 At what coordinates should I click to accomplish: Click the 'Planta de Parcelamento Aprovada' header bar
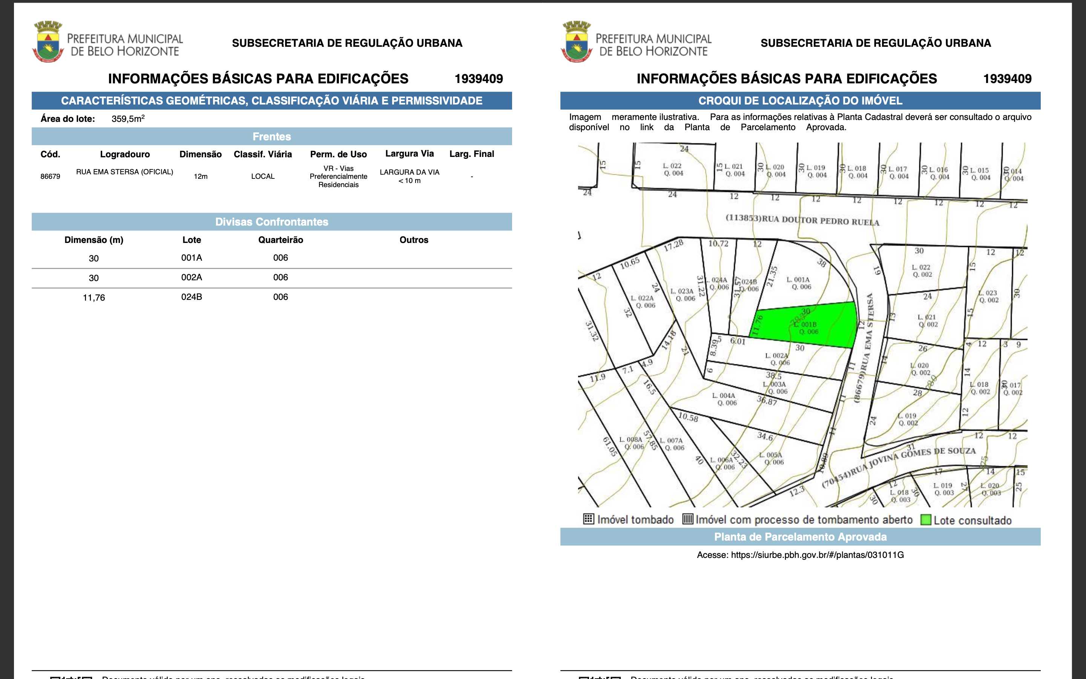click(x=800, y=537)
